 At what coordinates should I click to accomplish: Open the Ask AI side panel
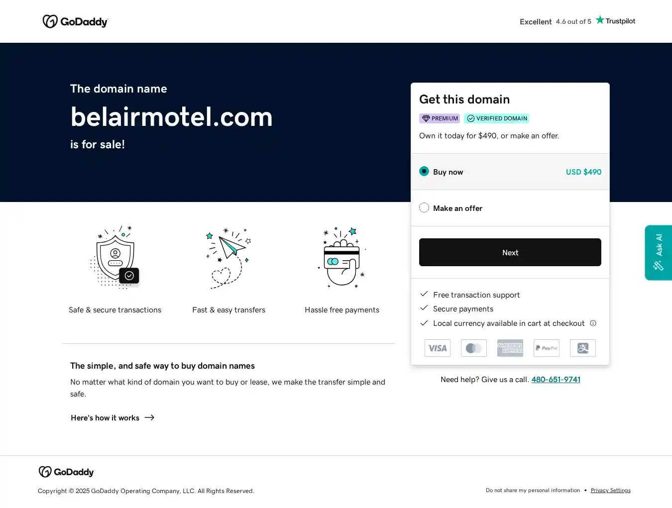pyautogui.click(x=659, y=253)
